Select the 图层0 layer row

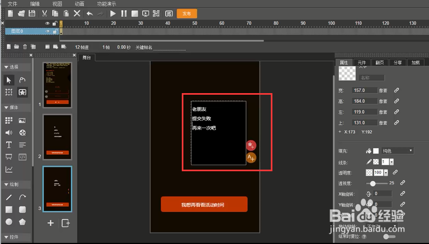[x=32, y=32]
